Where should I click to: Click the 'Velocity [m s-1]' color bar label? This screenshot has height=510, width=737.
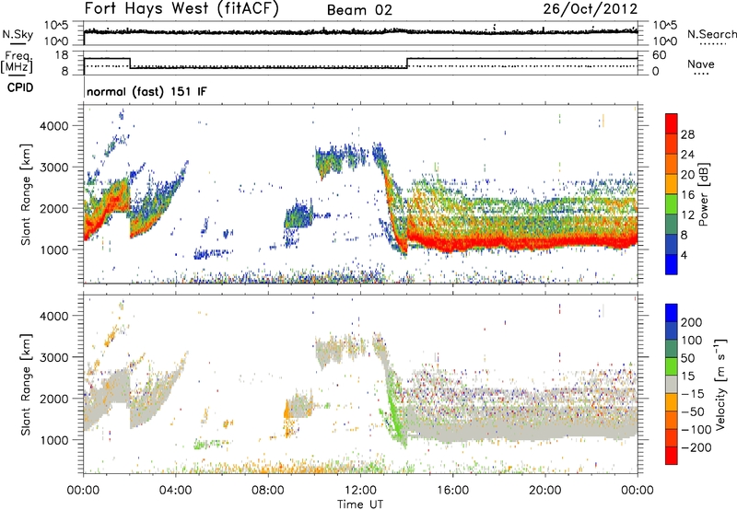pyautogui.click(x=720, y=384)
